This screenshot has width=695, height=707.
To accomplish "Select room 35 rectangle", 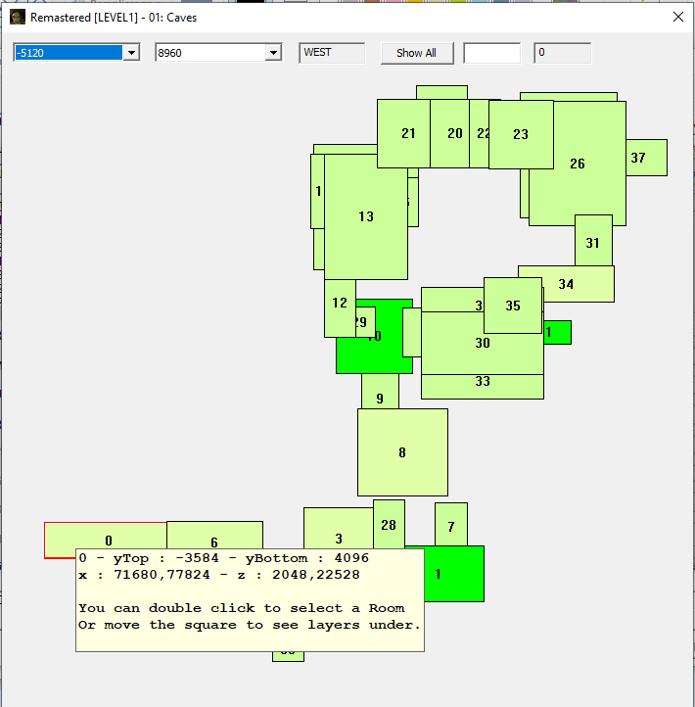I will (513, 306).
